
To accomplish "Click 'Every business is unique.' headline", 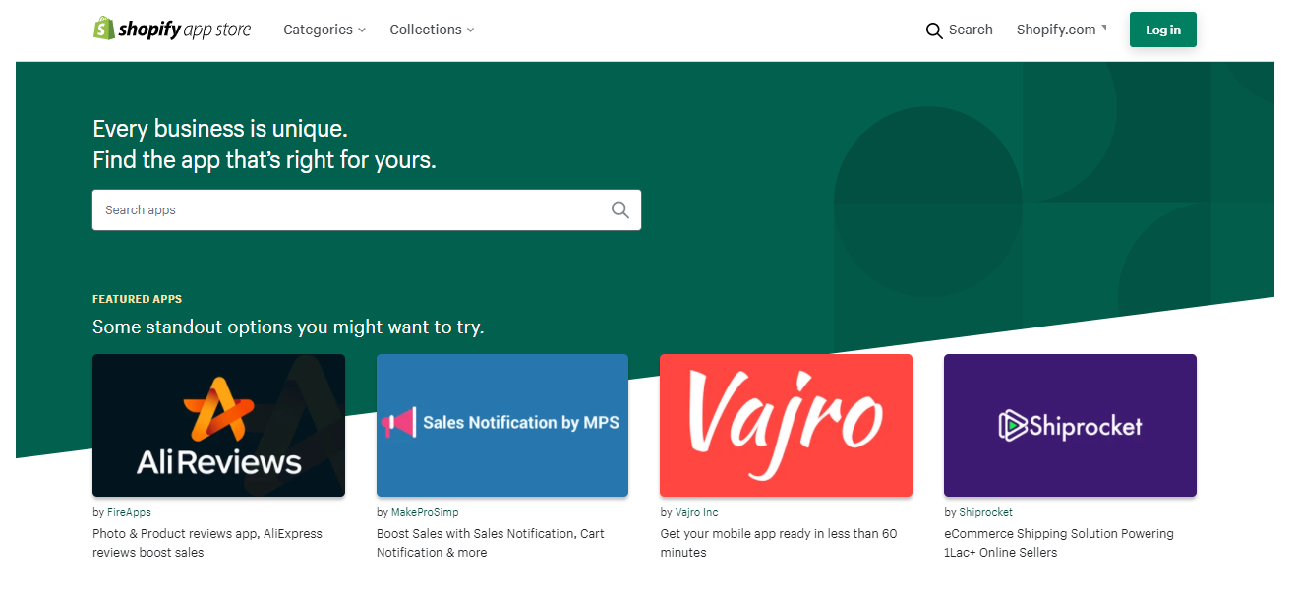I will point(220,129).
